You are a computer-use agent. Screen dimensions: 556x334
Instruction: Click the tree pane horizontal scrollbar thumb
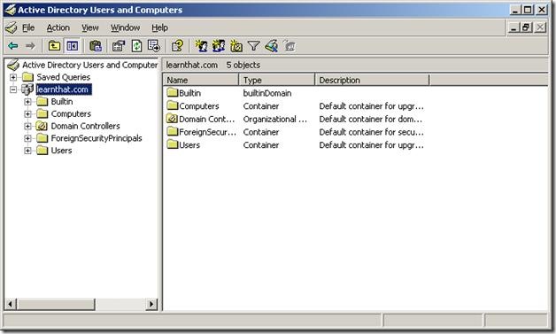point(56,304)
